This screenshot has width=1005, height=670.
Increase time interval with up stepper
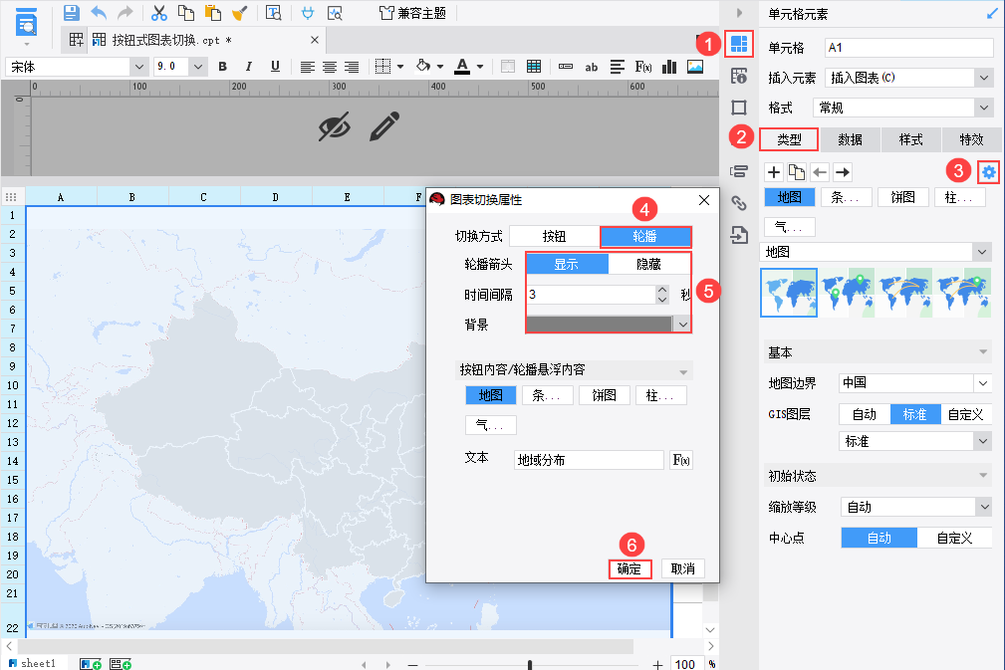(x=662, y=290)
